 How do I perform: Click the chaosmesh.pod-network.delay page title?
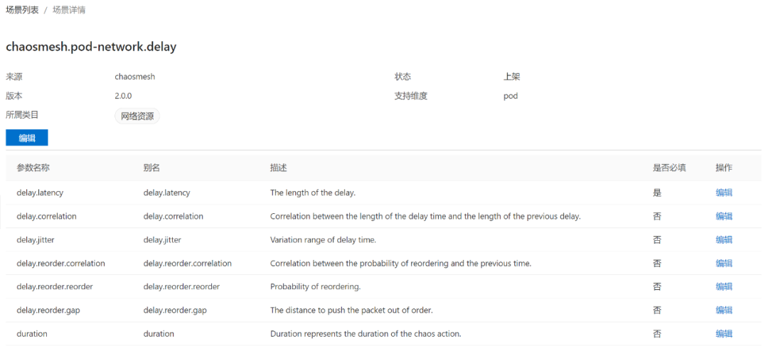(91, 47)
